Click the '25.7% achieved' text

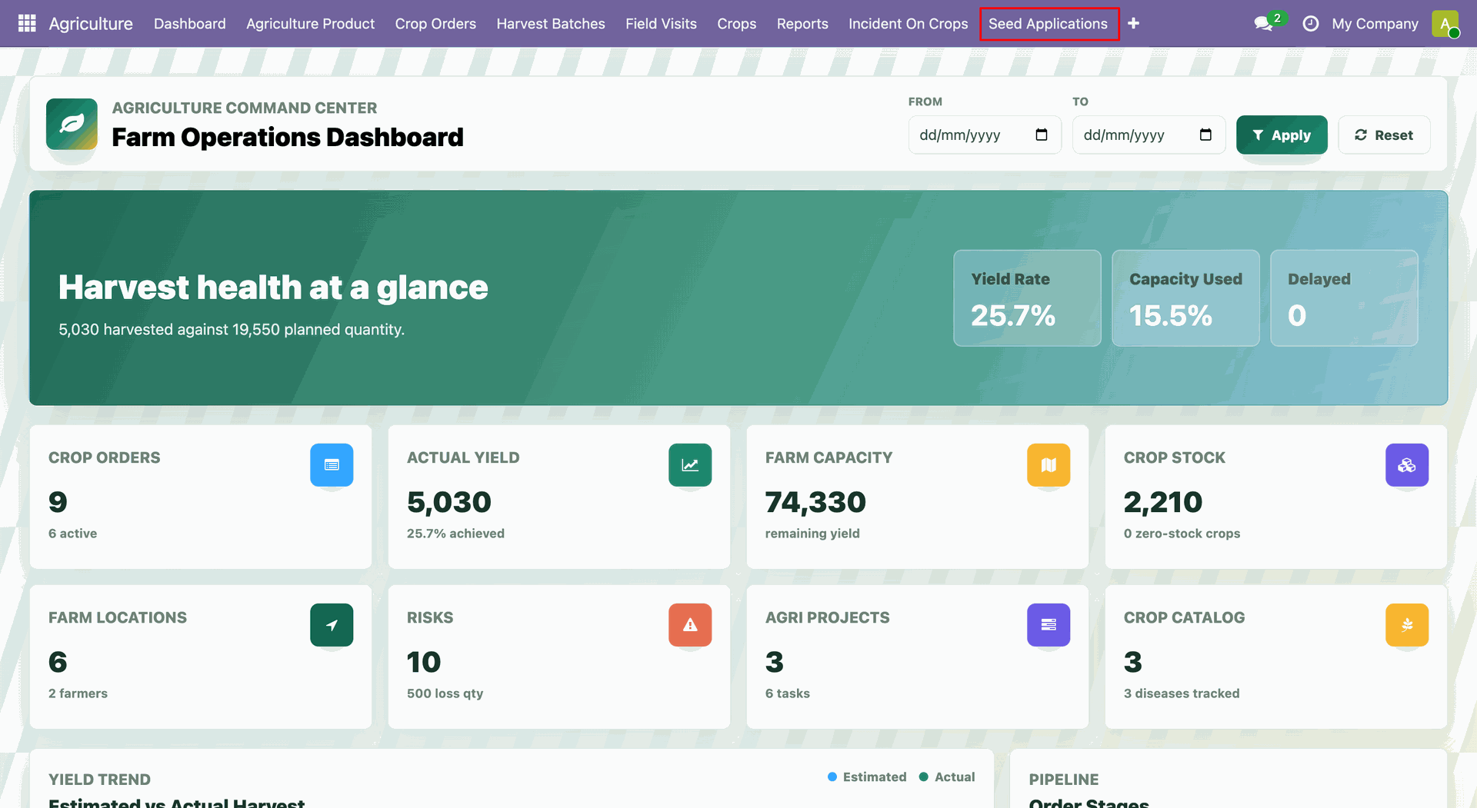455,534
